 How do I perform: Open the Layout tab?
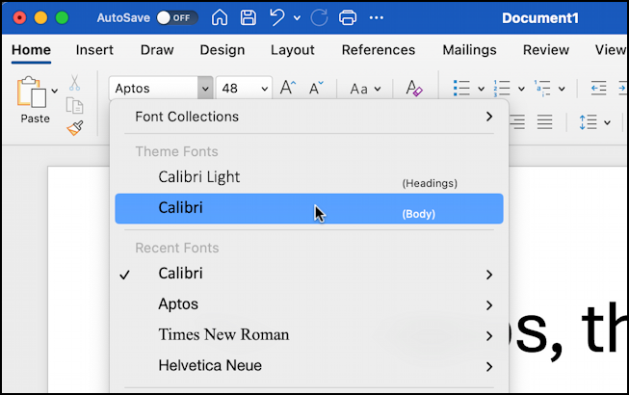tap(293, 50)
